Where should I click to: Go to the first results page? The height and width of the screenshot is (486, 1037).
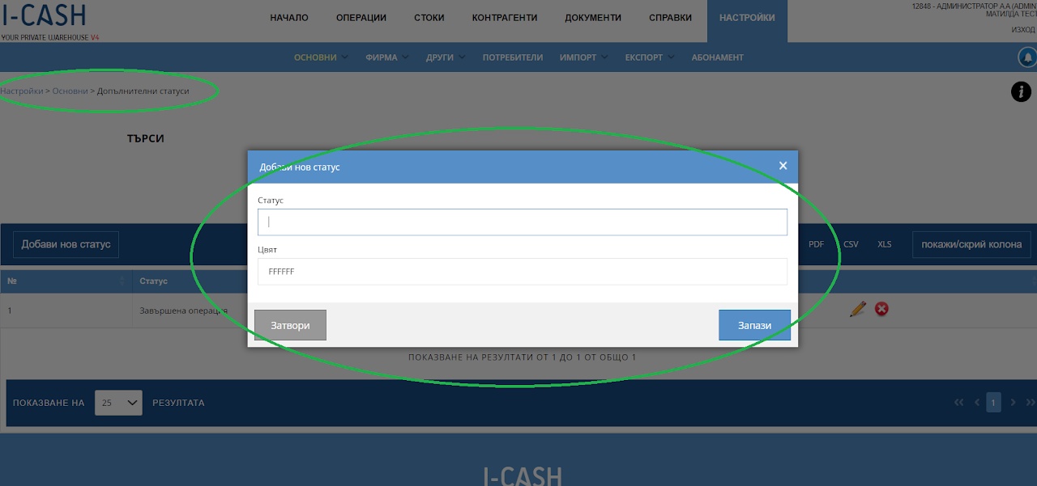(959, 402)
